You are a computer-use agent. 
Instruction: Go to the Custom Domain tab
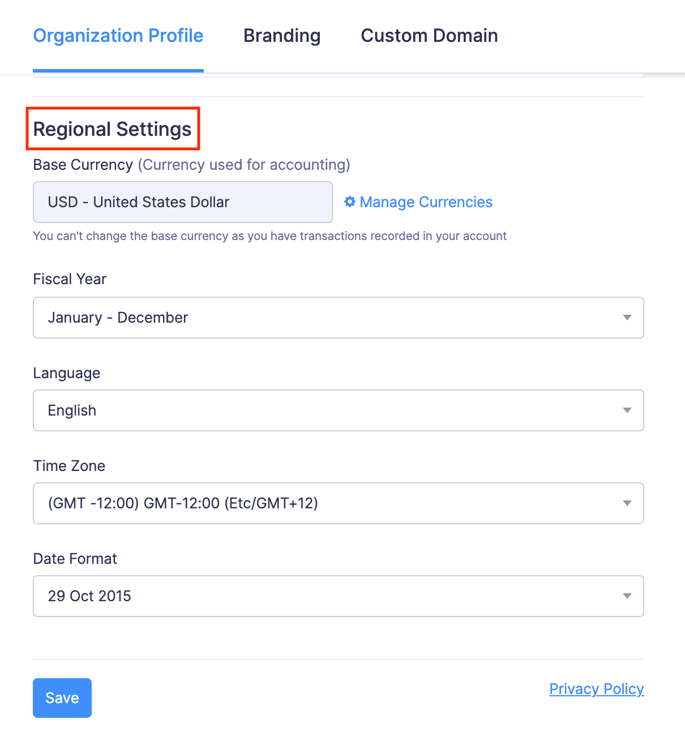429,36
